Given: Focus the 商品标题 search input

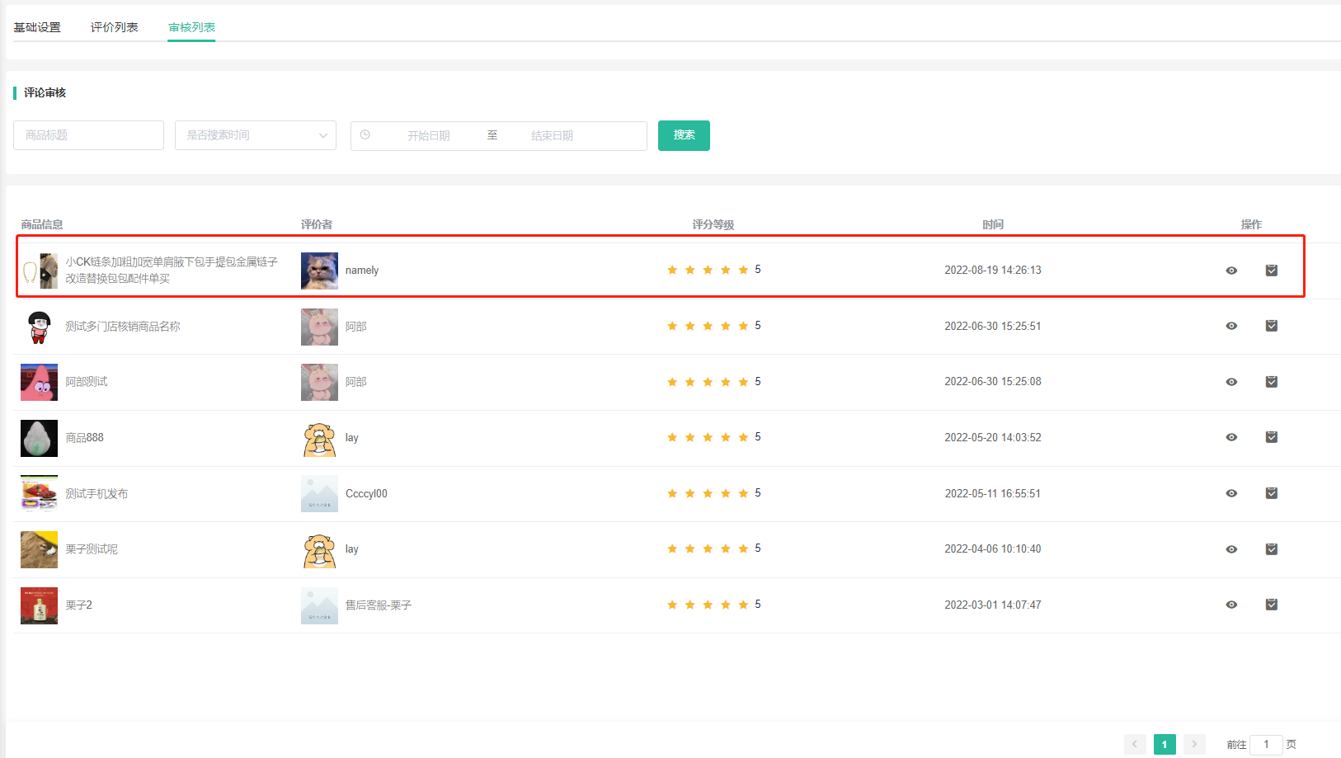Looking at the screenshot, I should (x=88, y=135).
